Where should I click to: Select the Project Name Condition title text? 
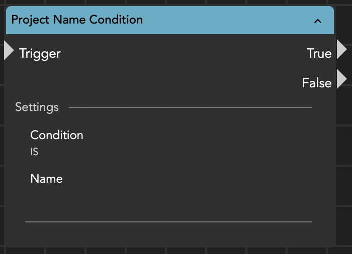(x=77, y=20)
